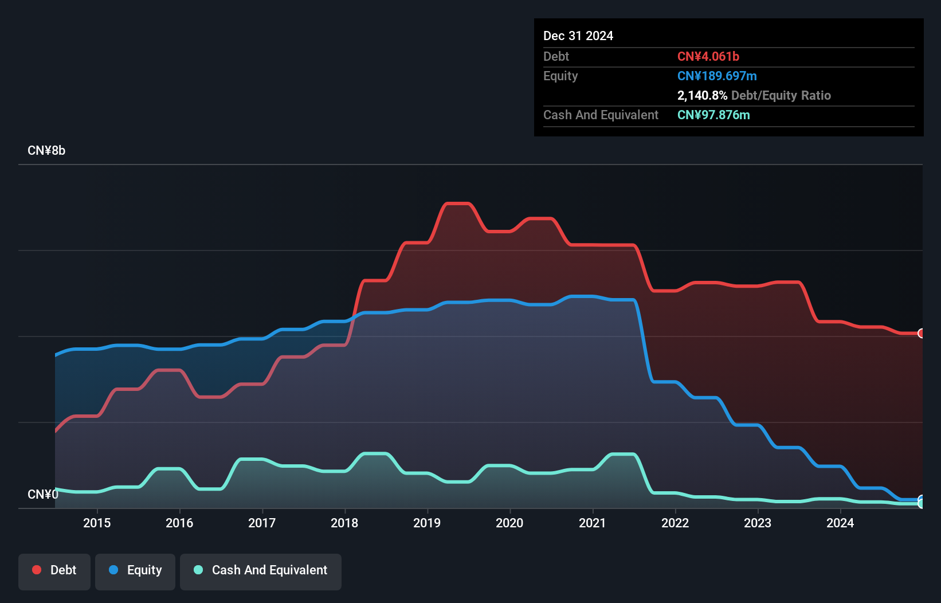Toggle the Equity legend button
Viewport: 941px width, 603px height.
[135, 571]
